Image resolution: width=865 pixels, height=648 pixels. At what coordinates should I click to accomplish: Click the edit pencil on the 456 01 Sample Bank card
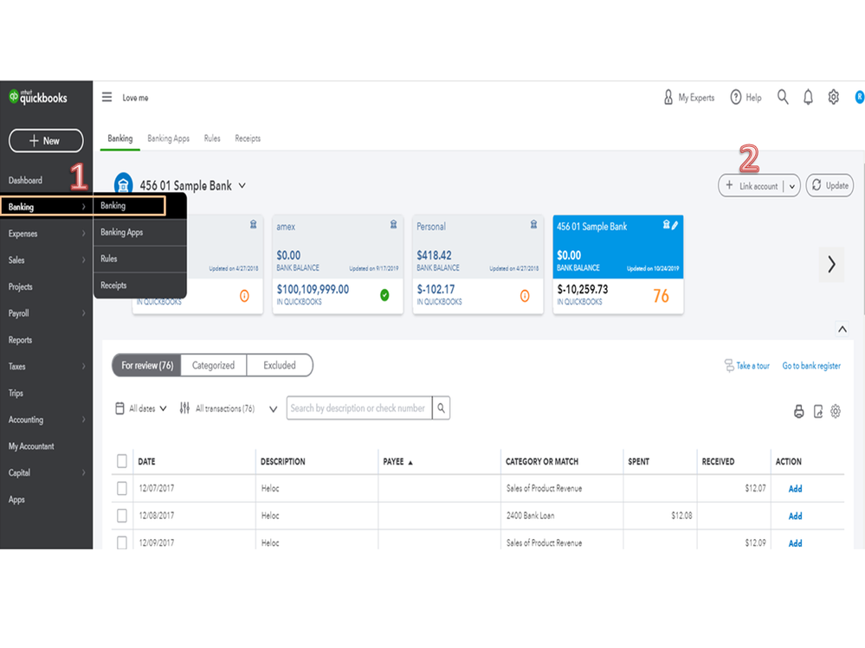click(675, 225)
